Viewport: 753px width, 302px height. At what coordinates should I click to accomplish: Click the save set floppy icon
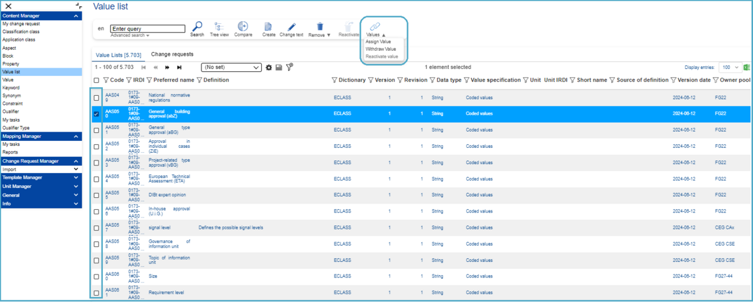click(x=279, y=67)
